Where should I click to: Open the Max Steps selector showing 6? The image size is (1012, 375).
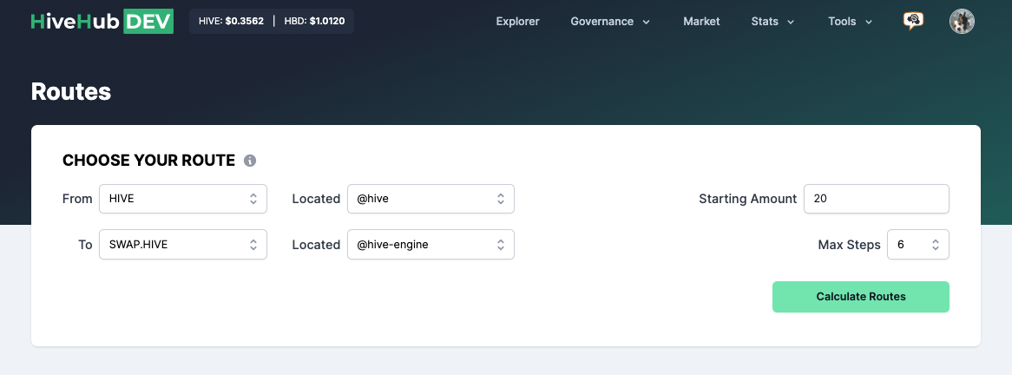point(917,245)
